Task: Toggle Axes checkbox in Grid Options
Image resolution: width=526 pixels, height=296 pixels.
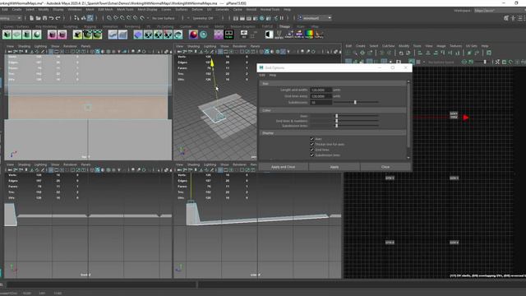Action: pyautogui.click(x=312, y=139)
